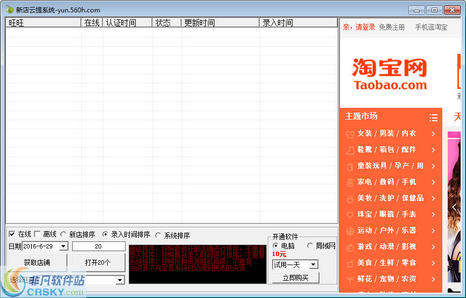Expand arrow beside 童装玩具 / 孕产 / 用
The image size is (466, 298).
click(x=433, y=166)
